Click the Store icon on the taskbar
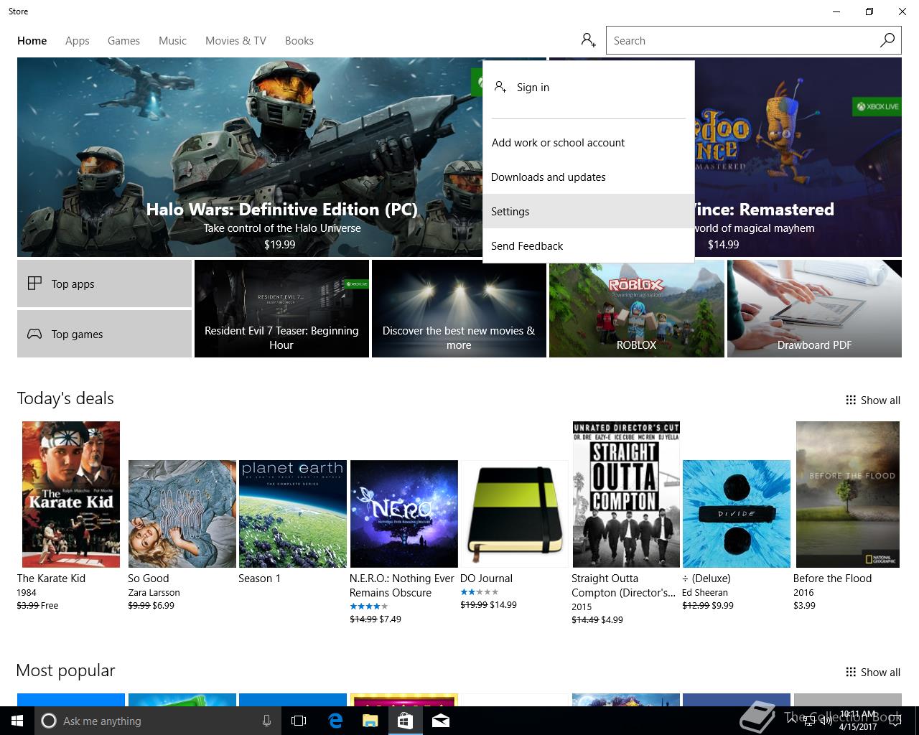 (x=405, y=721)
